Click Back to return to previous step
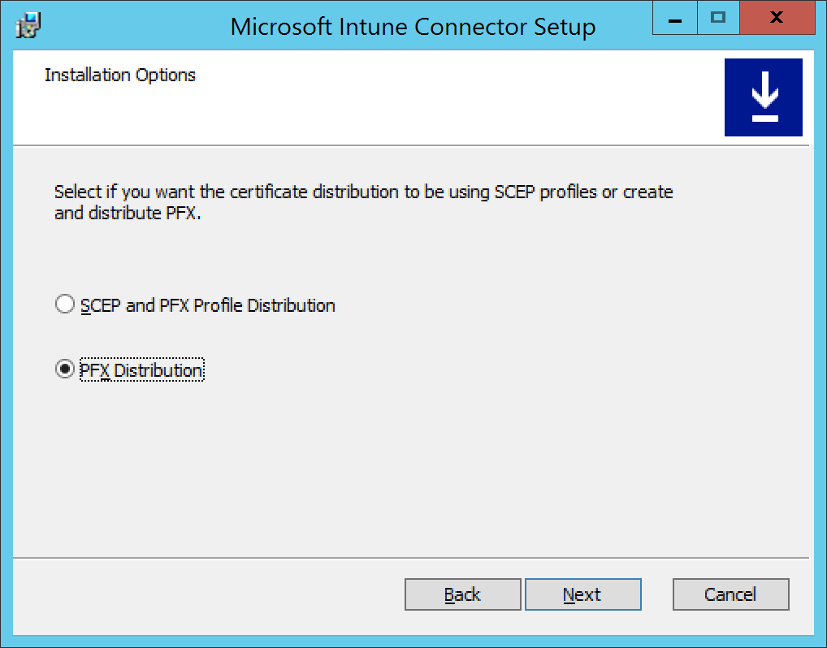This screenshot has height=648, width=827. tap(462, 594)
